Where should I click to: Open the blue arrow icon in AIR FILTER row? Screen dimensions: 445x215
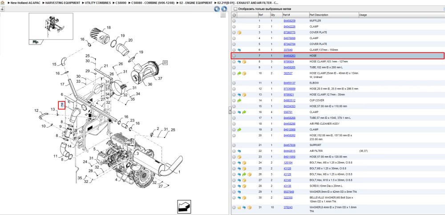[239, 151]
